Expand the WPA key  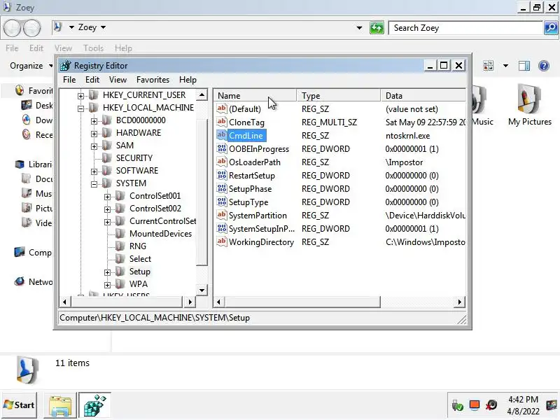point(107,285)
